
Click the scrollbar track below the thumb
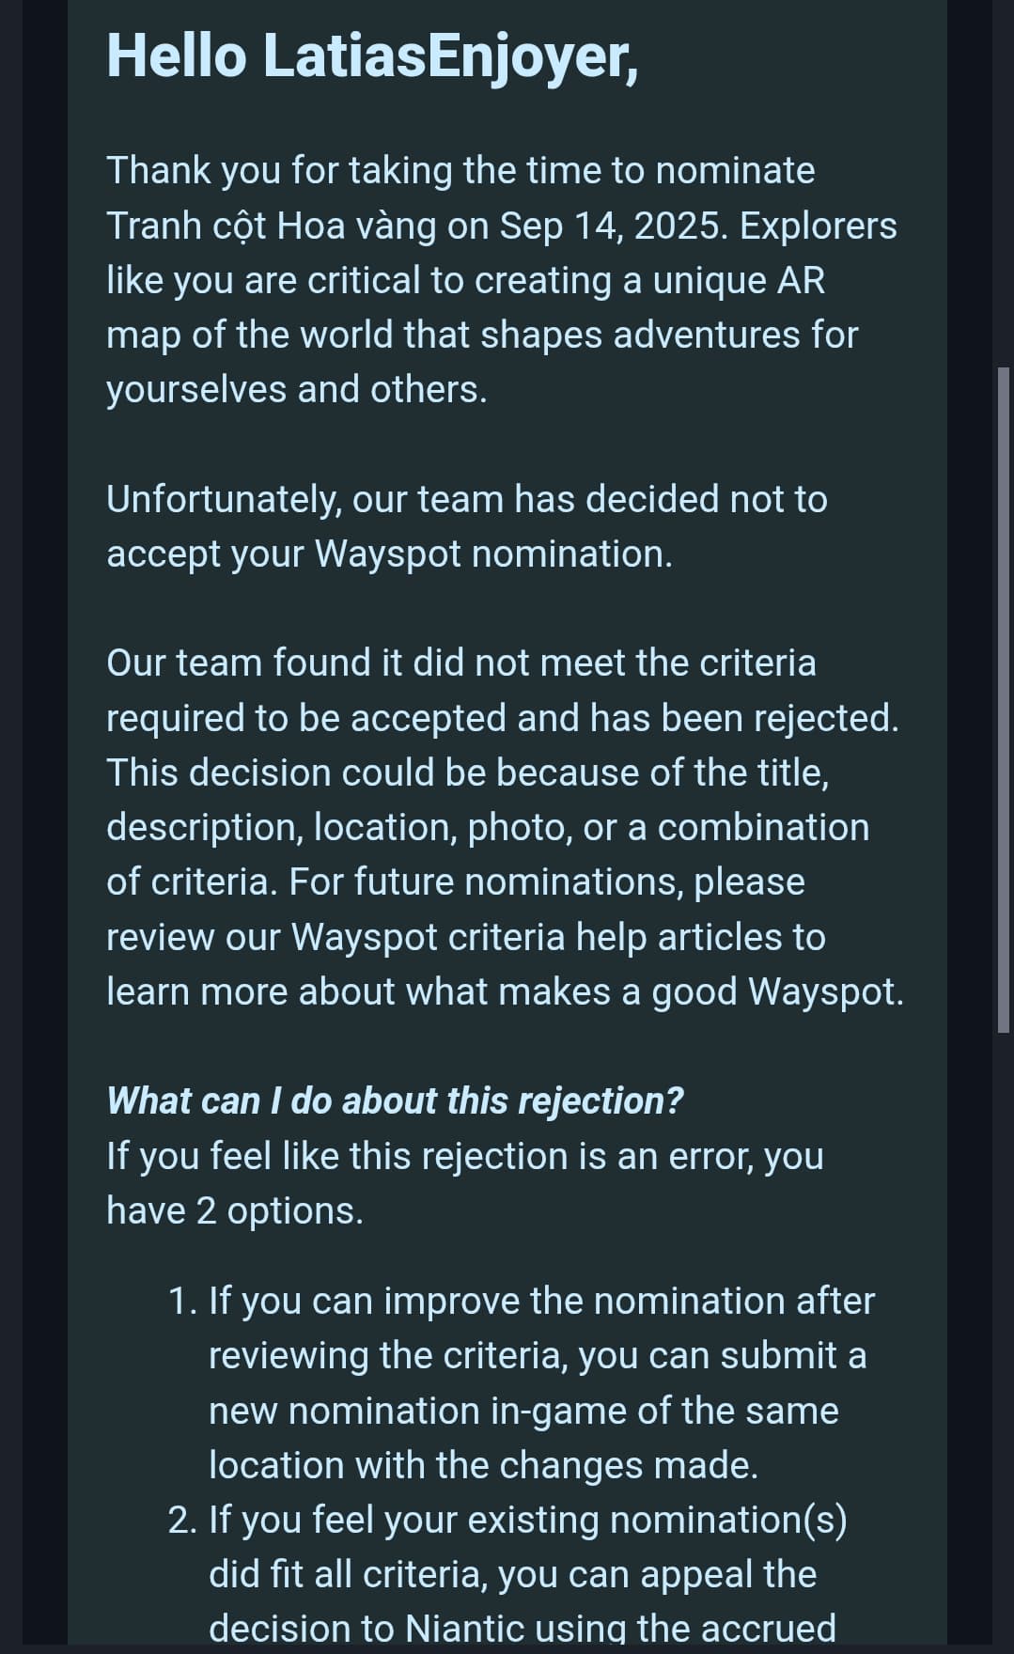pos(1004,1334)
